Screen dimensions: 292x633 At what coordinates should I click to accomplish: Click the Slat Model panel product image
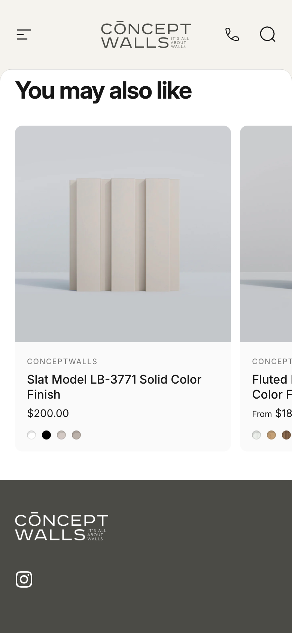pyautogui.click(x=123, y=234)
